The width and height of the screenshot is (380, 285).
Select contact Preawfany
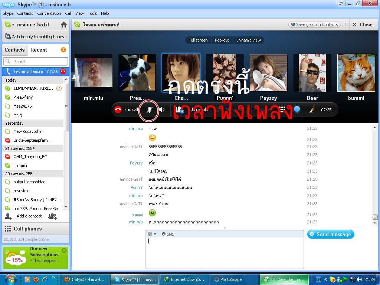(33, 97)
